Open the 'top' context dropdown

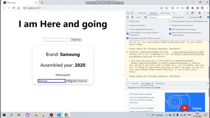[x=139, y=17]
